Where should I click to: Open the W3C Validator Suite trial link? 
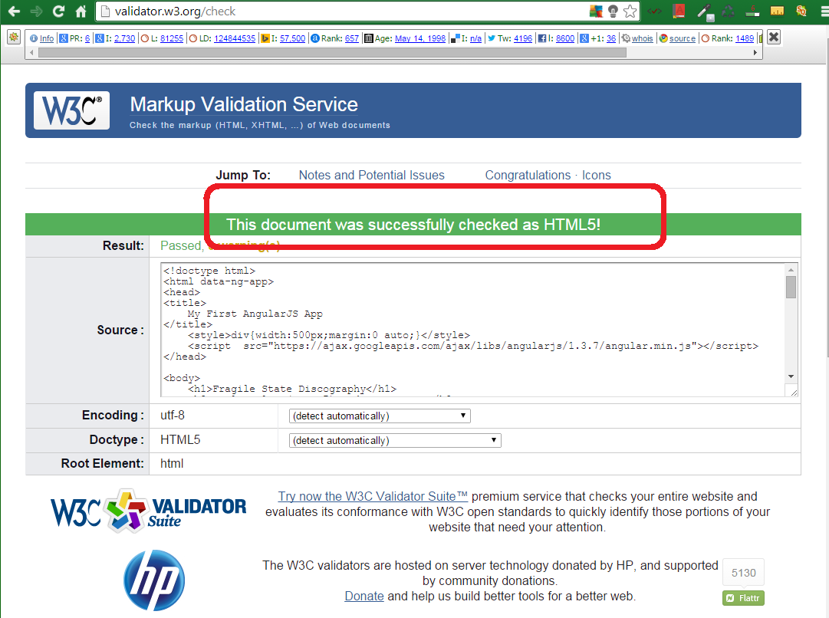371,496
